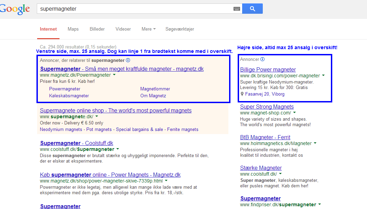367x209 pixels.
Task: Expand arrow next to www.findpriser.dk/supermagneter
Action: click(x=320, y=204)
